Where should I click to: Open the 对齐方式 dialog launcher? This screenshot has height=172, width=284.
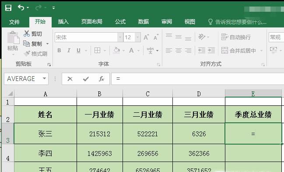tap(263, 64)
